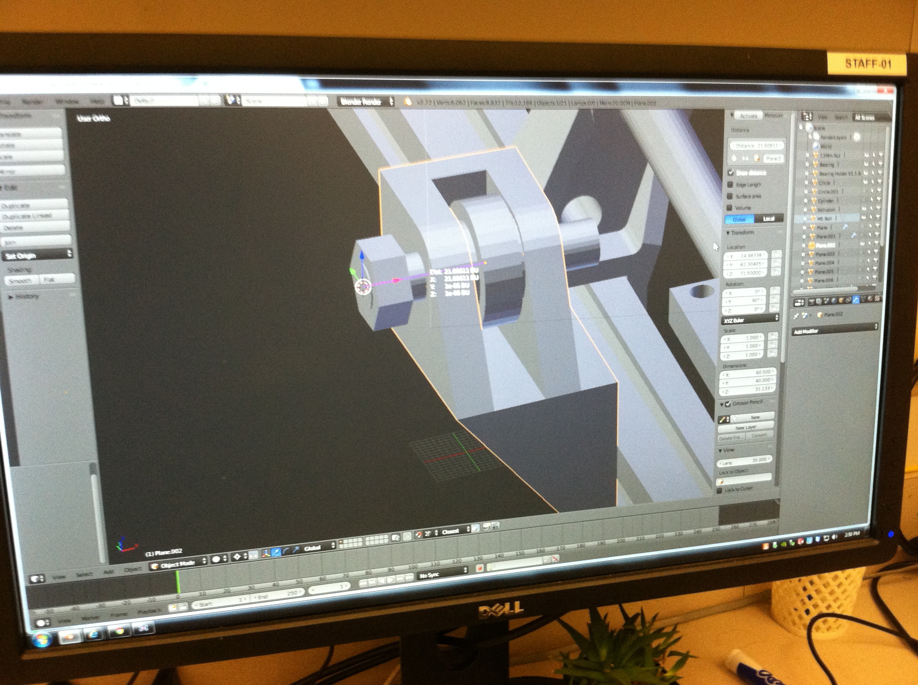Open Internet Explorer from the taskbar
This screenshot has height=685, width=918.
[94, 635]
